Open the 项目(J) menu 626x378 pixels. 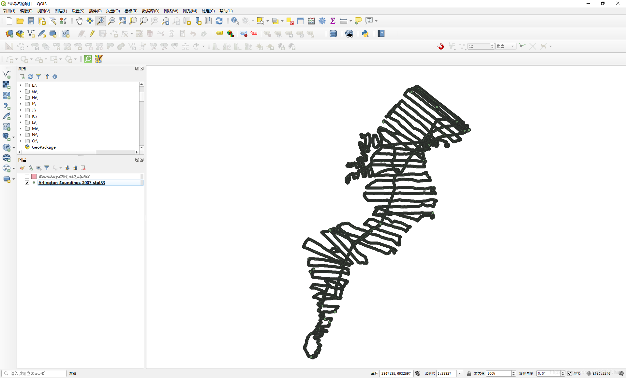click(9, 11)
